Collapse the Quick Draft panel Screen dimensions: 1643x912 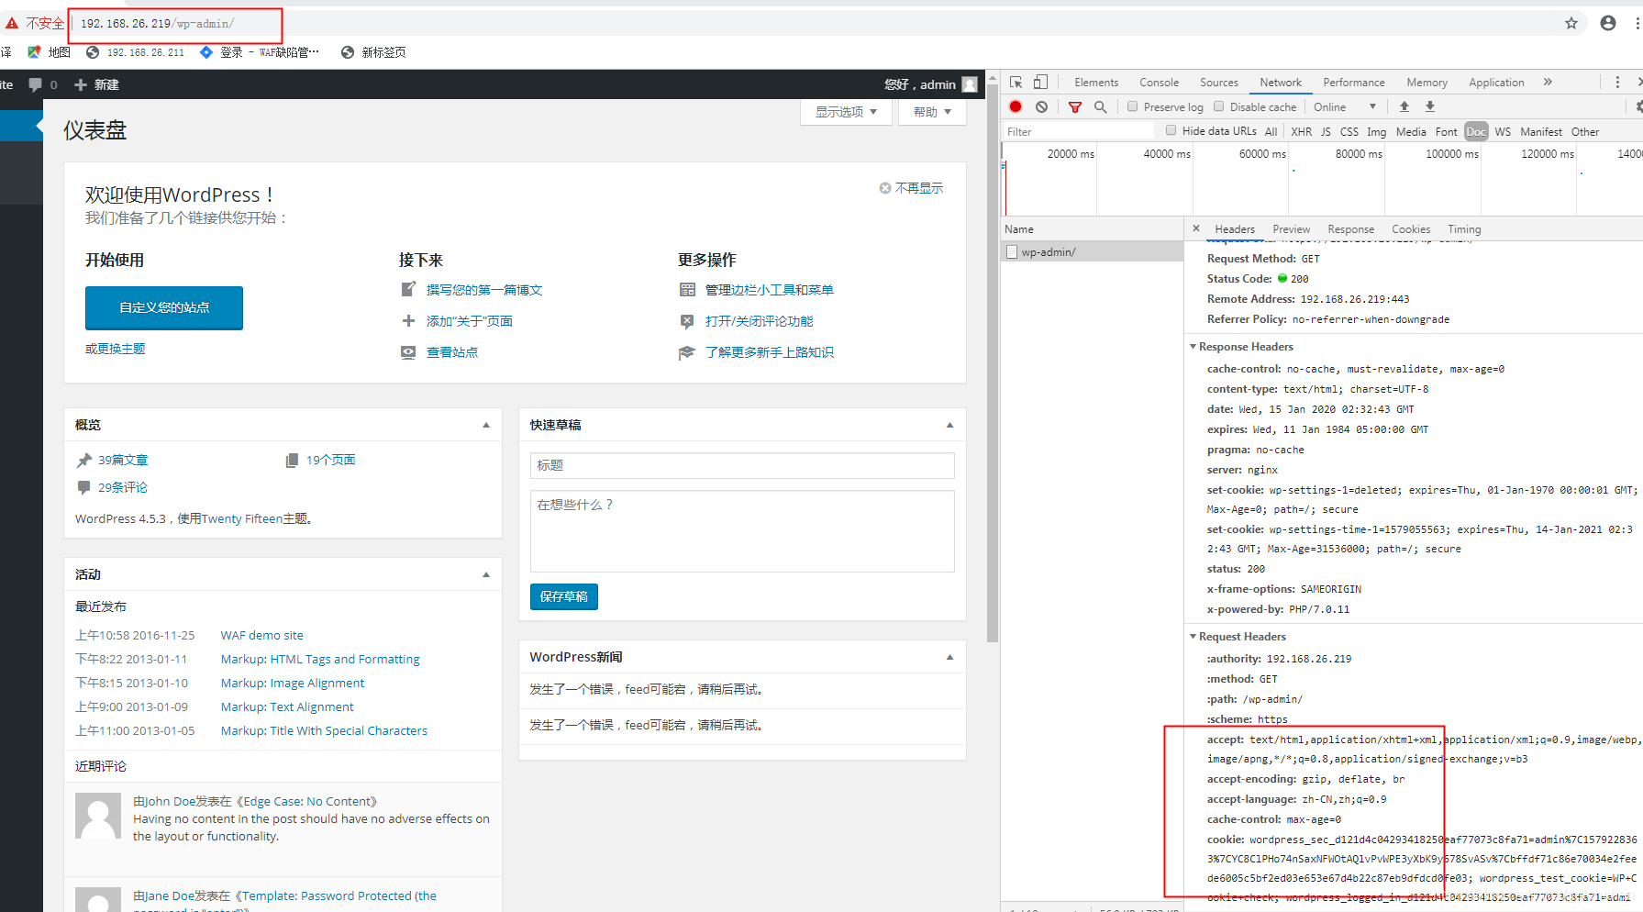949,425
